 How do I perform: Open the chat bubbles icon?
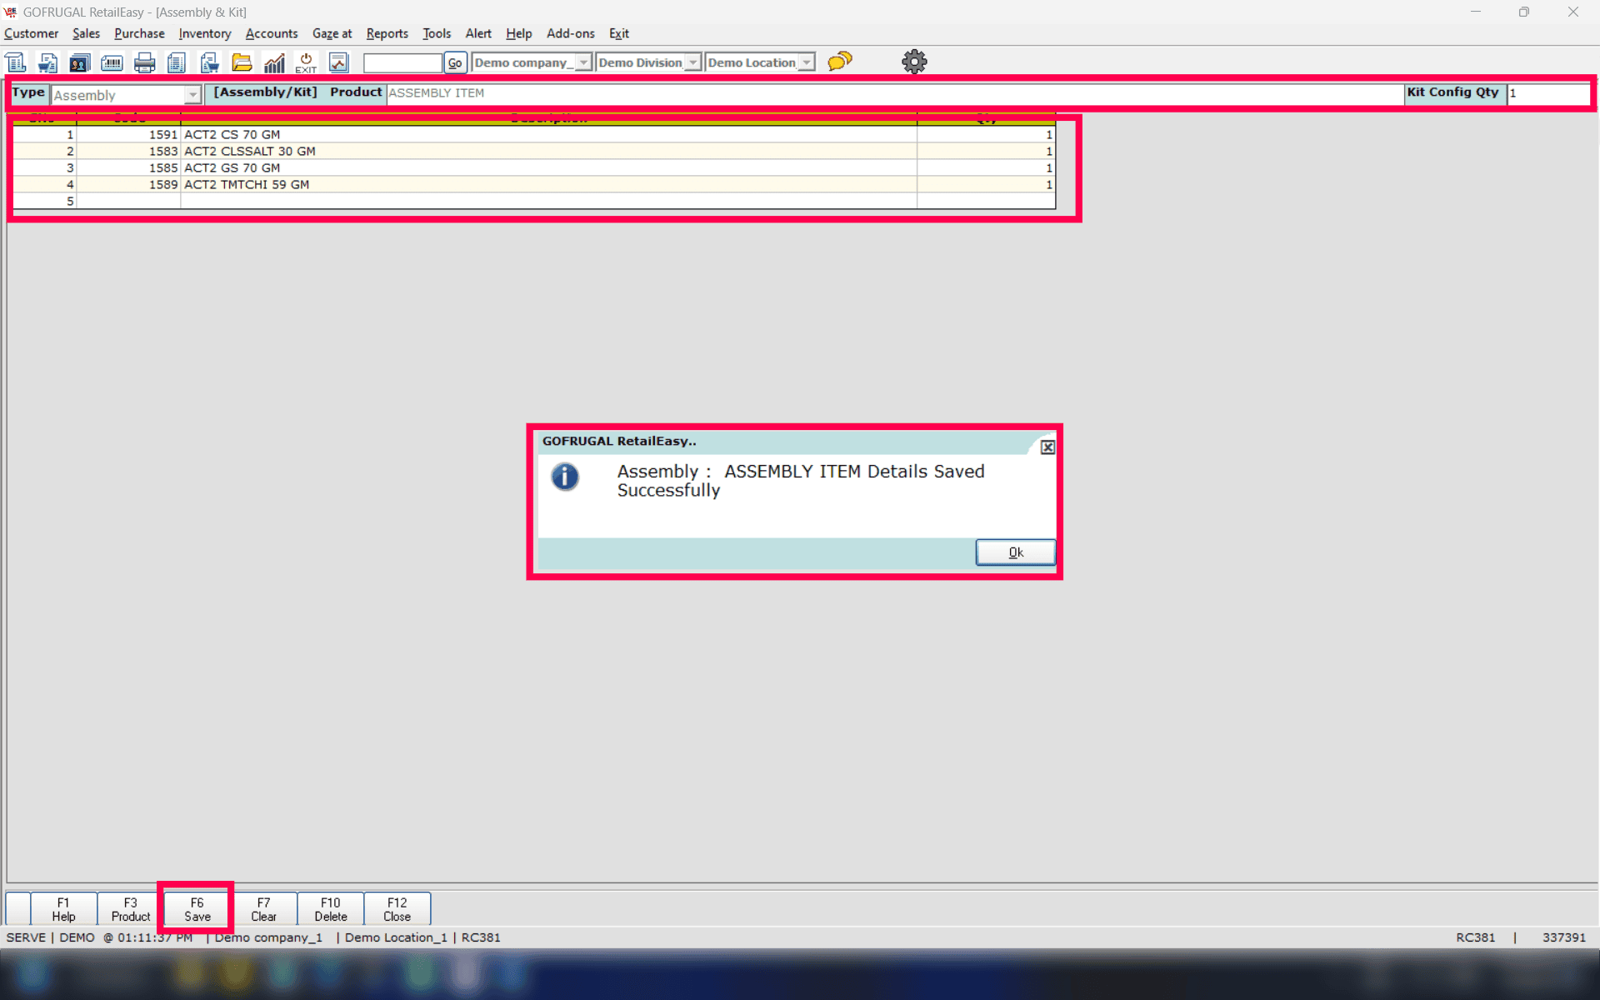839,62
